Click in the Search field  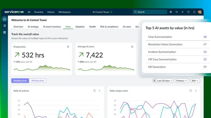pyautogui.click(x=150, y=12)
